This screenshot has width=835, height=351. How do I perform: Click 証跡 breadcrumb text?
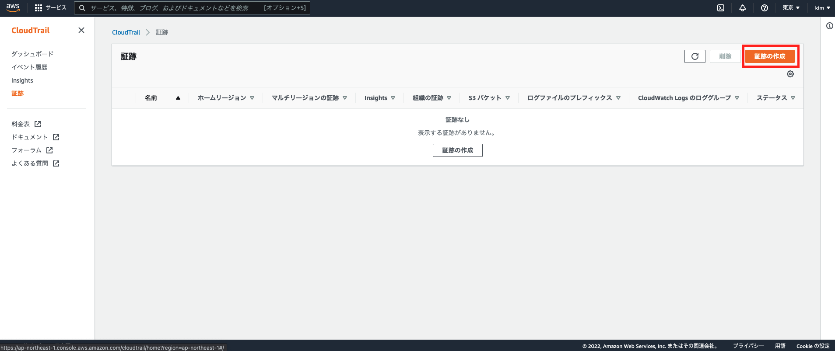pyautogui.click(x=162, y=32)
